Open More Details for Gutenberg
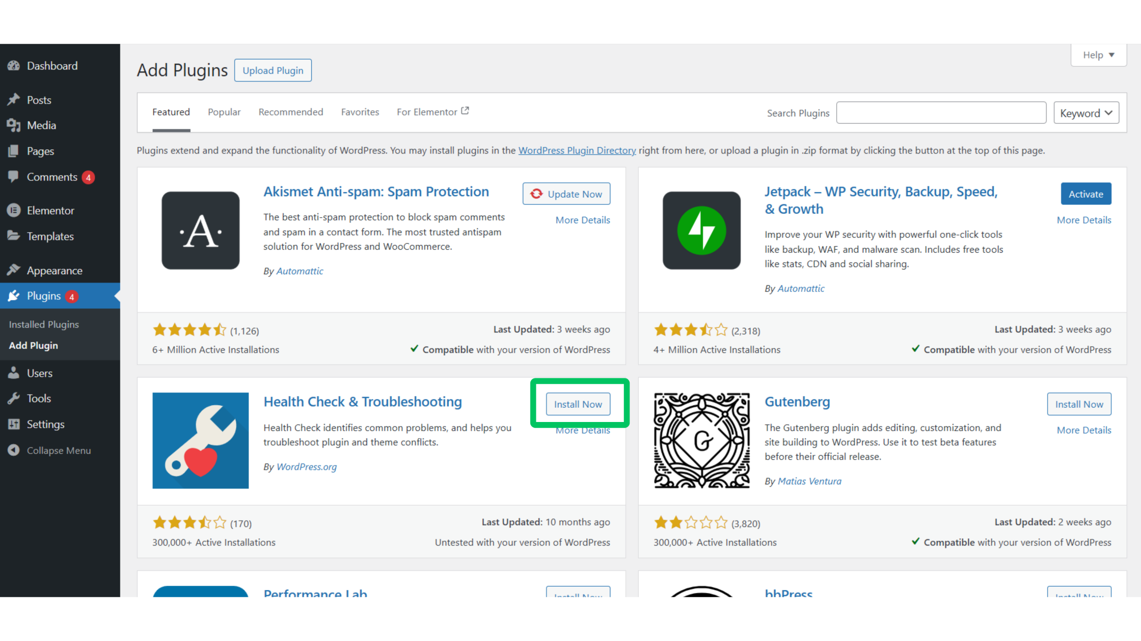 click(1084, 430)
